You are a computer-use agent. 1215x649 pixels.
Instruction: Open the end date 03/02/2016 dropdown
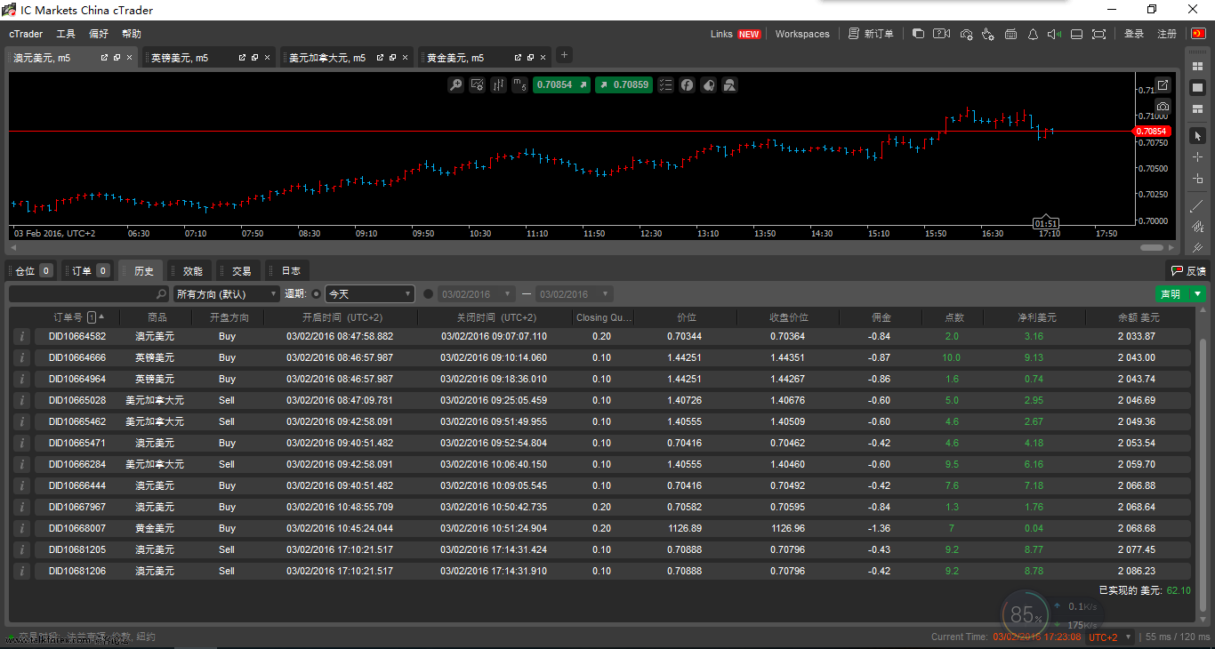tap(574, 294)
